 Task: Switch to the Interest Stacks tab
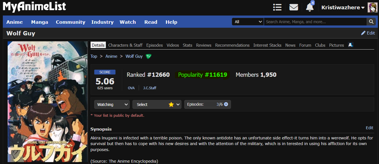(267, 45)
